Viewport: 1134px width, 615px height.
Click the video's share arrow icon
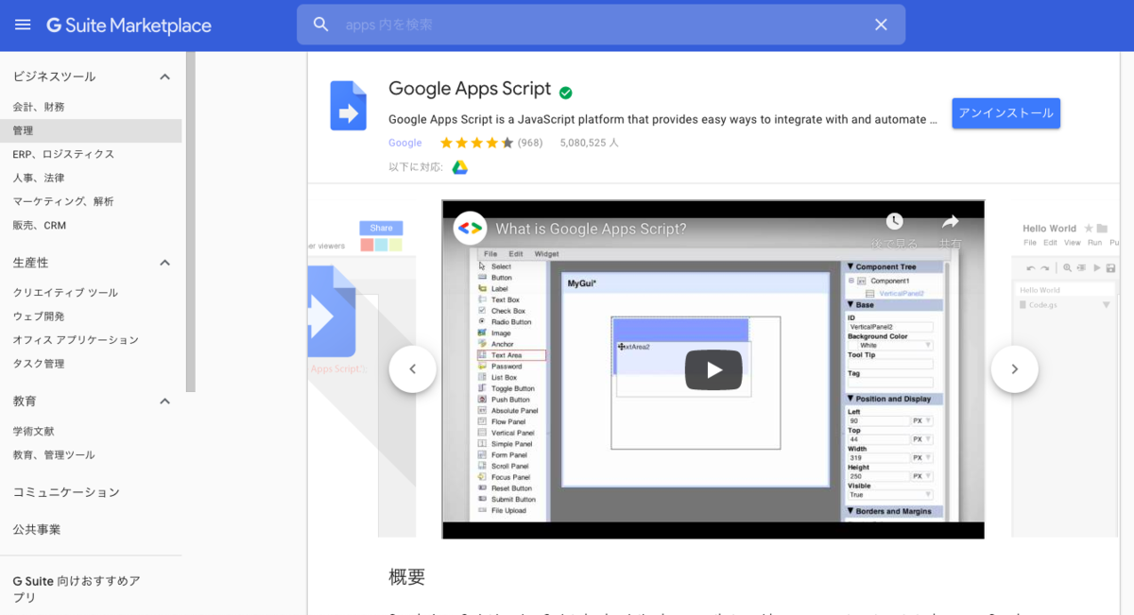[950, 221]
